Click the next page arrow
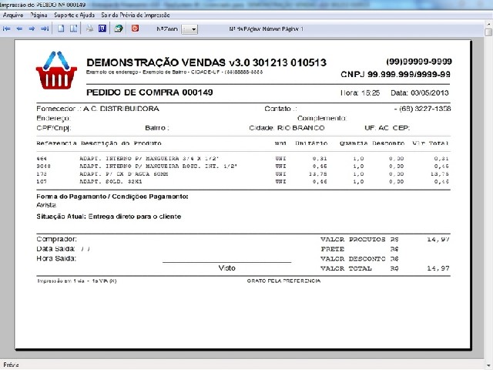Viewport: 493px width, 370px height. 32,29
